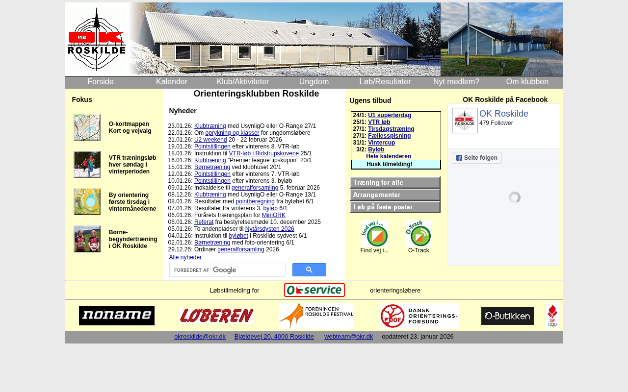Open the Nyt medlem? menu

click(456, 82)
